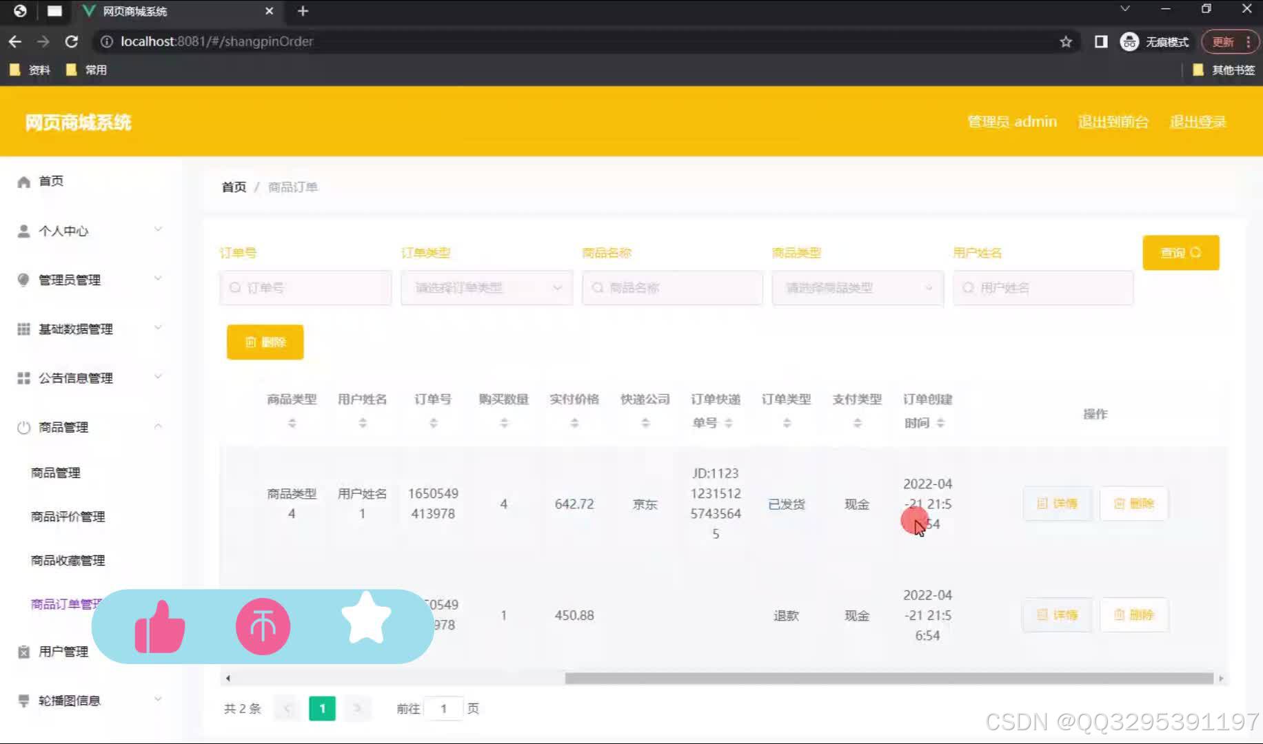
Task: Click 退出登录 to log out
Action: [1198, 122]
